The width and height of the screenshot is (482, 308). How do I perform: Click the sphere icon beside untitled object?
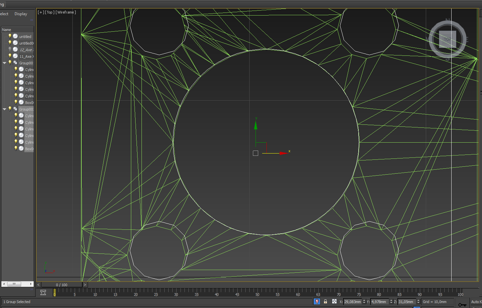click(15, 36)
